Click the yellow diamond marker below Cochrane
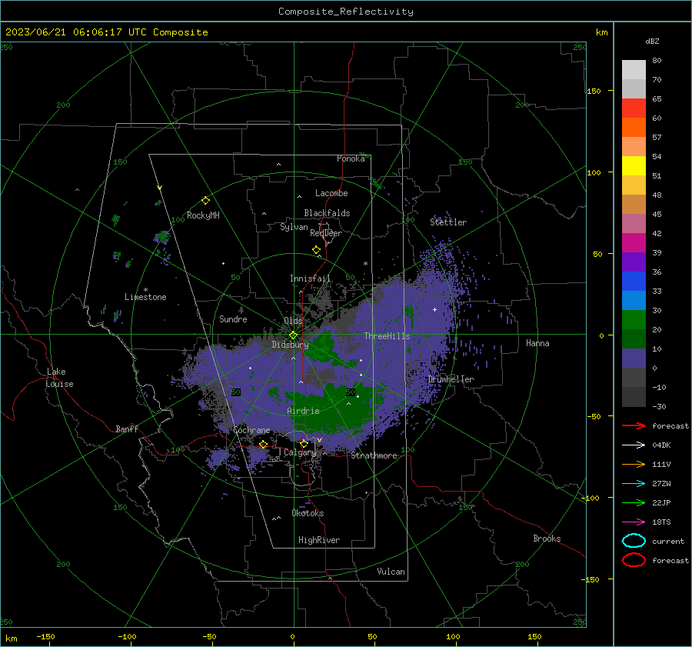692x647 pixels. pyautogui.click(x=263, y=444)
